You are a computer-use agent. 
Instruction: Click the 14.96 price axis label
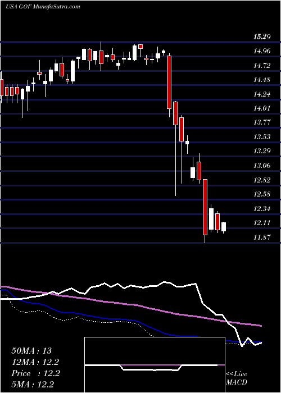262,52
